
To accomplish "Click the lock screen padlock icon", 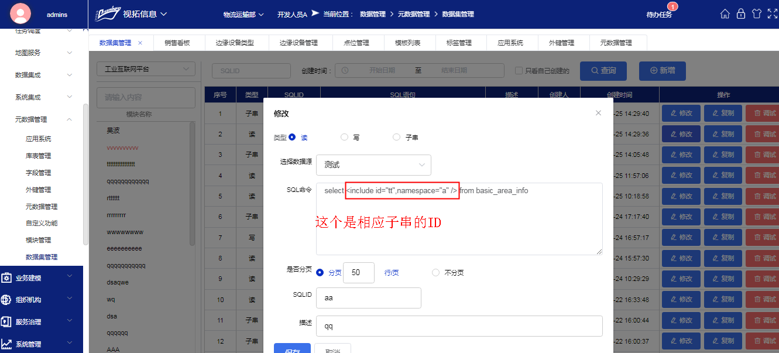I will 741,14.
